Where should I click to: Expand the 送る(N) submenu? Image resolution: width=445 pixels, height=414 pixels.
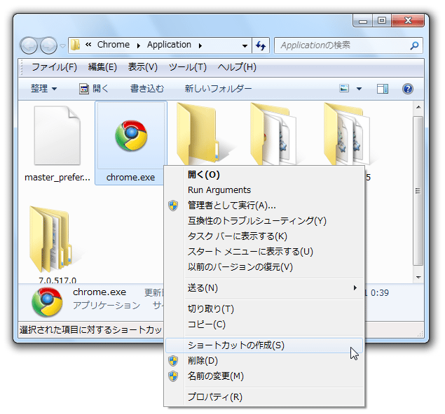click(x=264, y=288)
